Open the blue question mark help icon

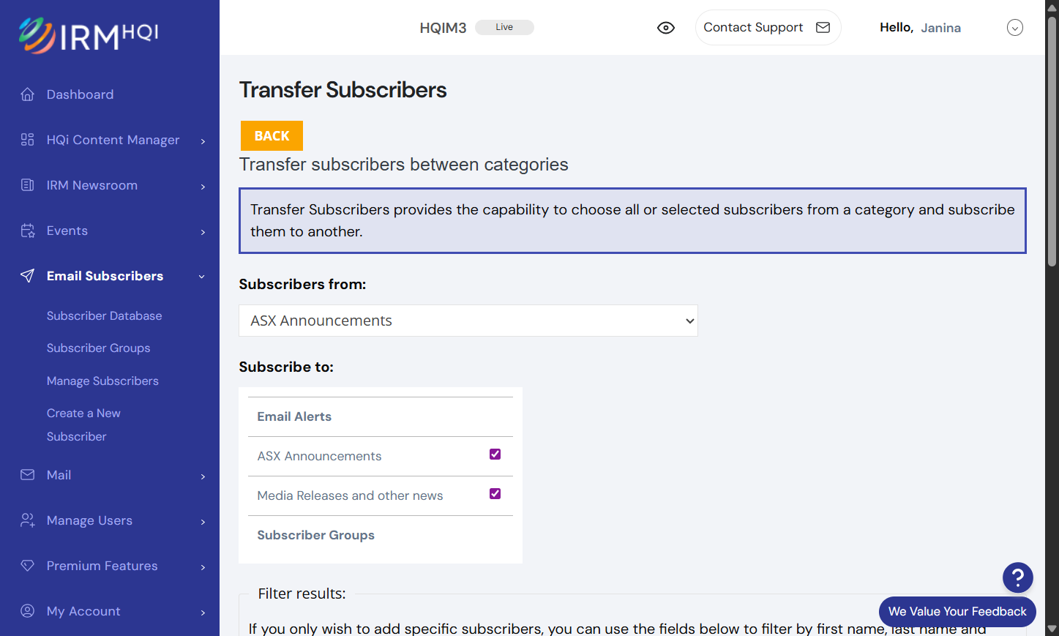pos(1017,577)
